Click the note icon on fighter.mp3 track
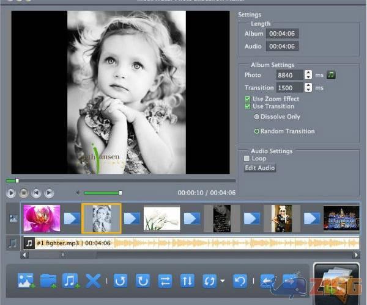Image resolution: width=367 pixels, height=305 pixels. tap(29, 243)
